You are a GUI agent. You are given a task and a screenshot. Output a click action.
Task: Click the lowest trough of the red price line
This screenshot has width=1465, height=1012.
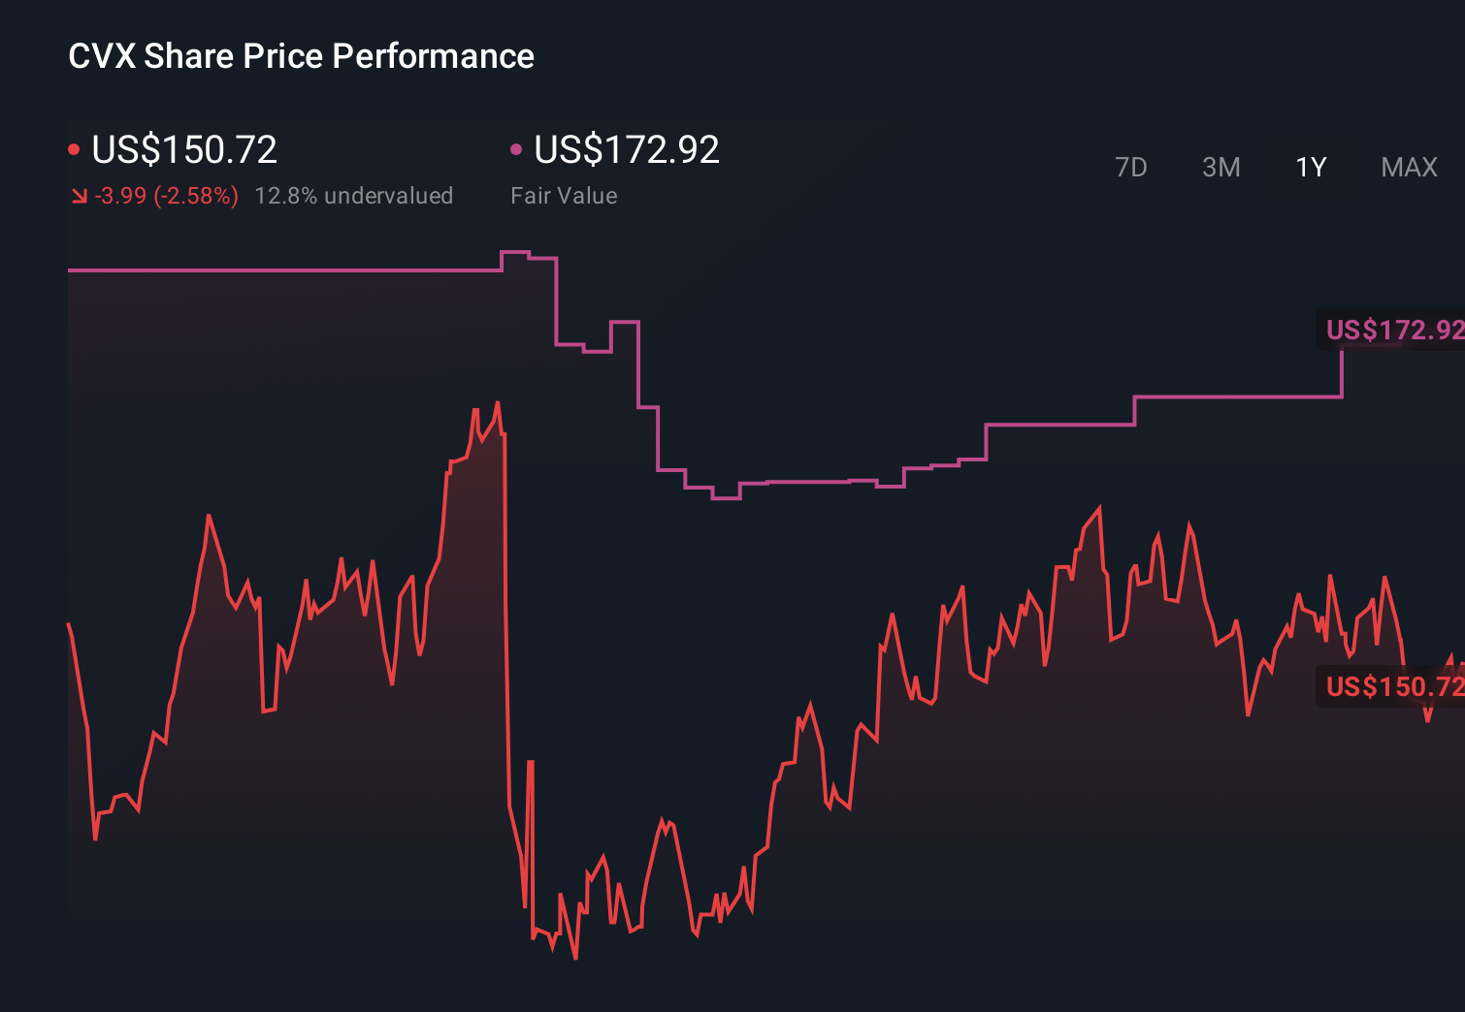pyautogui.click(x=575, y=958)
